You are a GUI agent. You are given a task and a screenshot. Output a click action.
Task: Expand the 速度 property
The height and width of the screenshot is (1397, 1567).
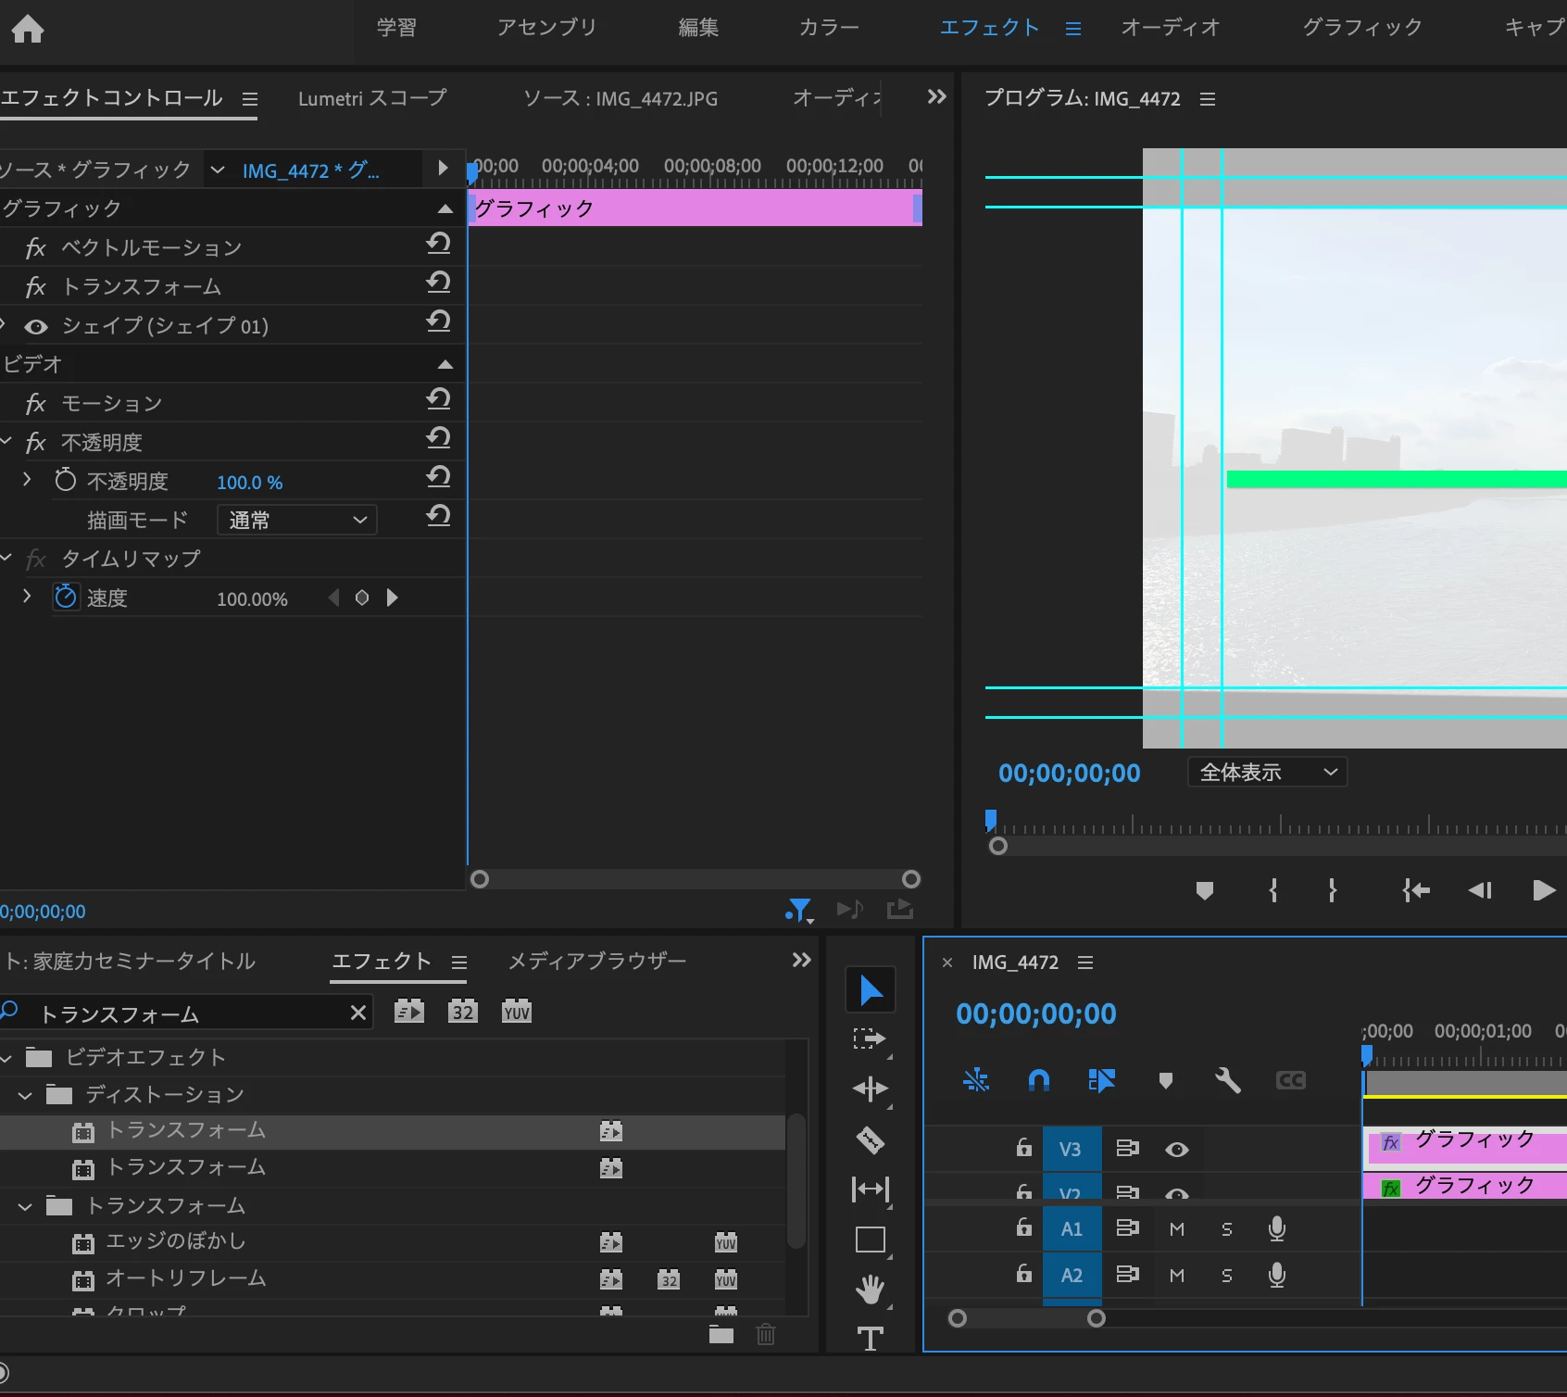click(x=27, y=597)
